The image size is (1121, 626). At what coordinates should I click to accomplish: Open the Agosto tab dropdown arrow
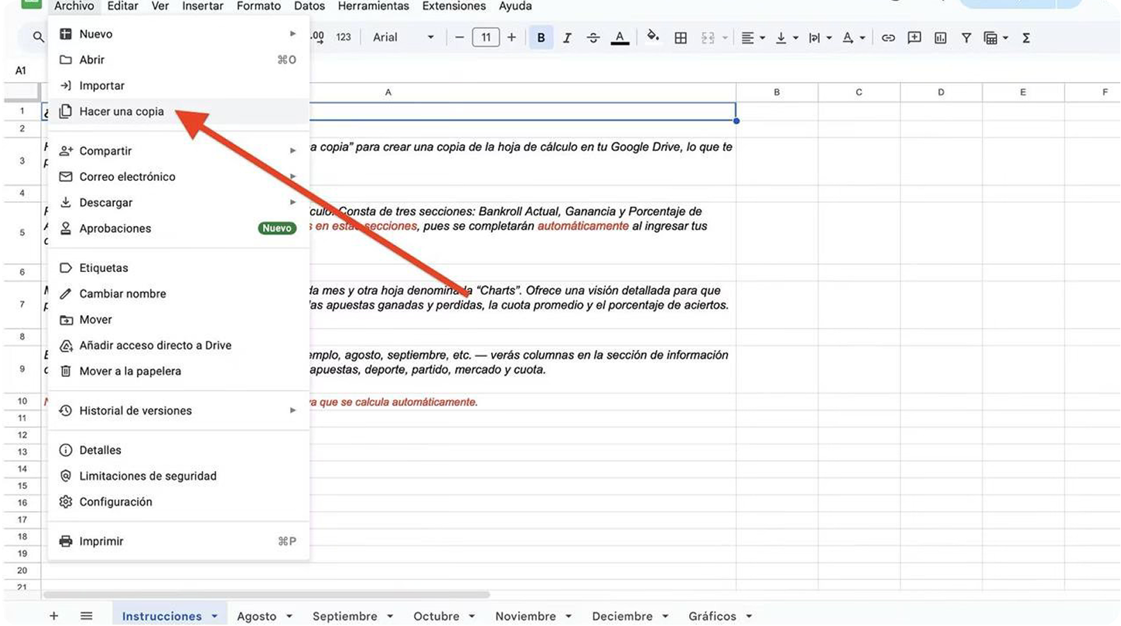tap(289, 616)
